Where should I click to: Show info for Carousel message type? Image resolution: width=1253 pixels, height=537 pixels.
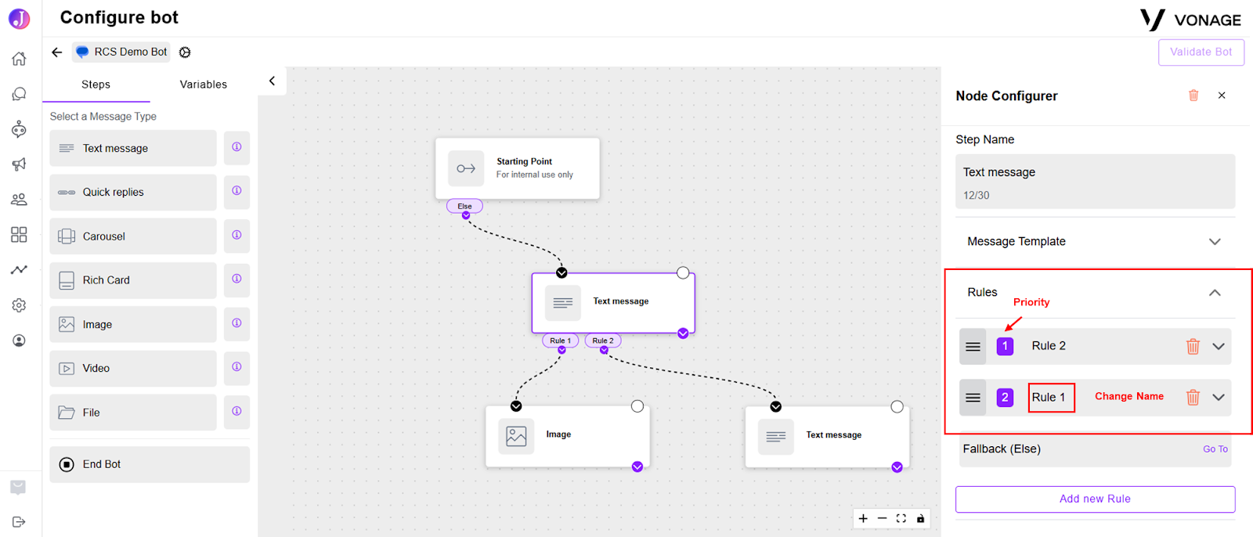[x=237, y=235]
